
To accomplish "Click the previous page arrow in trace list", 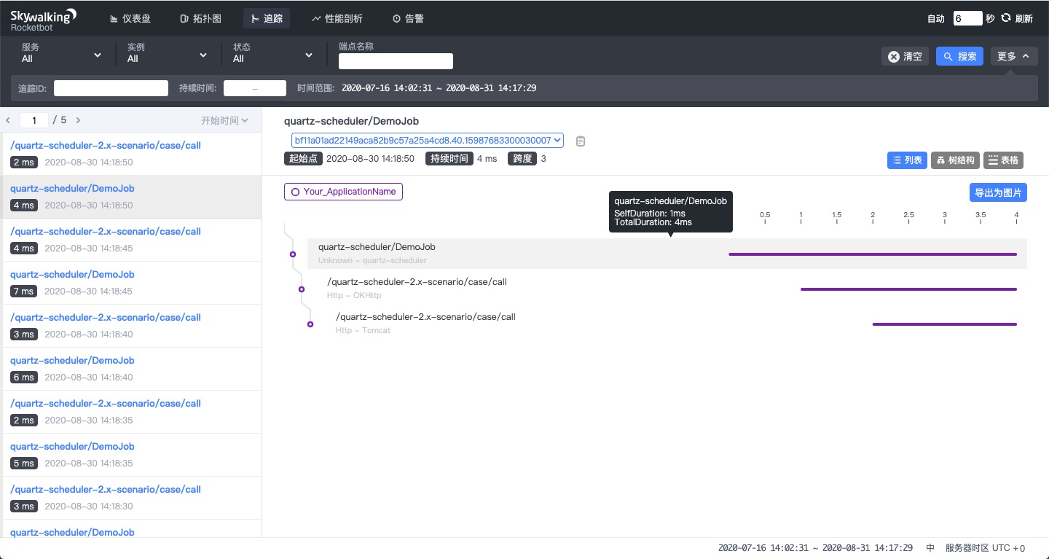I will point(7,120).
